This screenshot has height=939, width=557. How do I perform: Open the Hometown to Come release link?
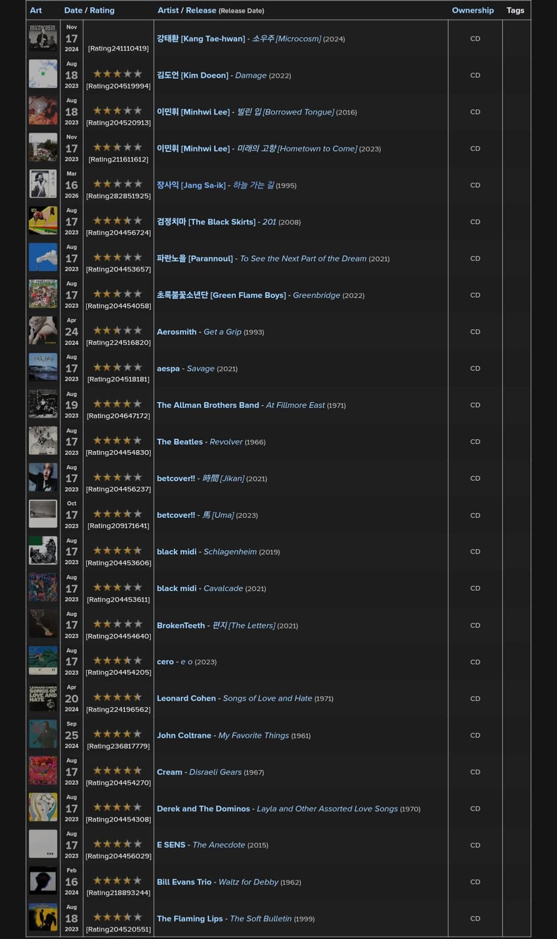point(297,149)
